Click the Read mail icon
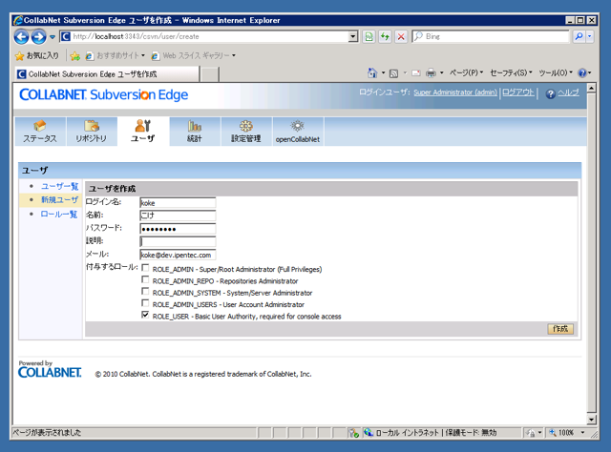This screenshot has width=611, height=452. (416, 73)
